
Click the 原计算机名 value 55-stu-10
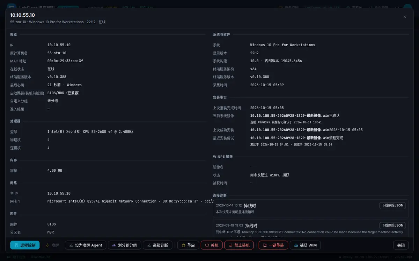pyautogui.click(x=57, y=53)
